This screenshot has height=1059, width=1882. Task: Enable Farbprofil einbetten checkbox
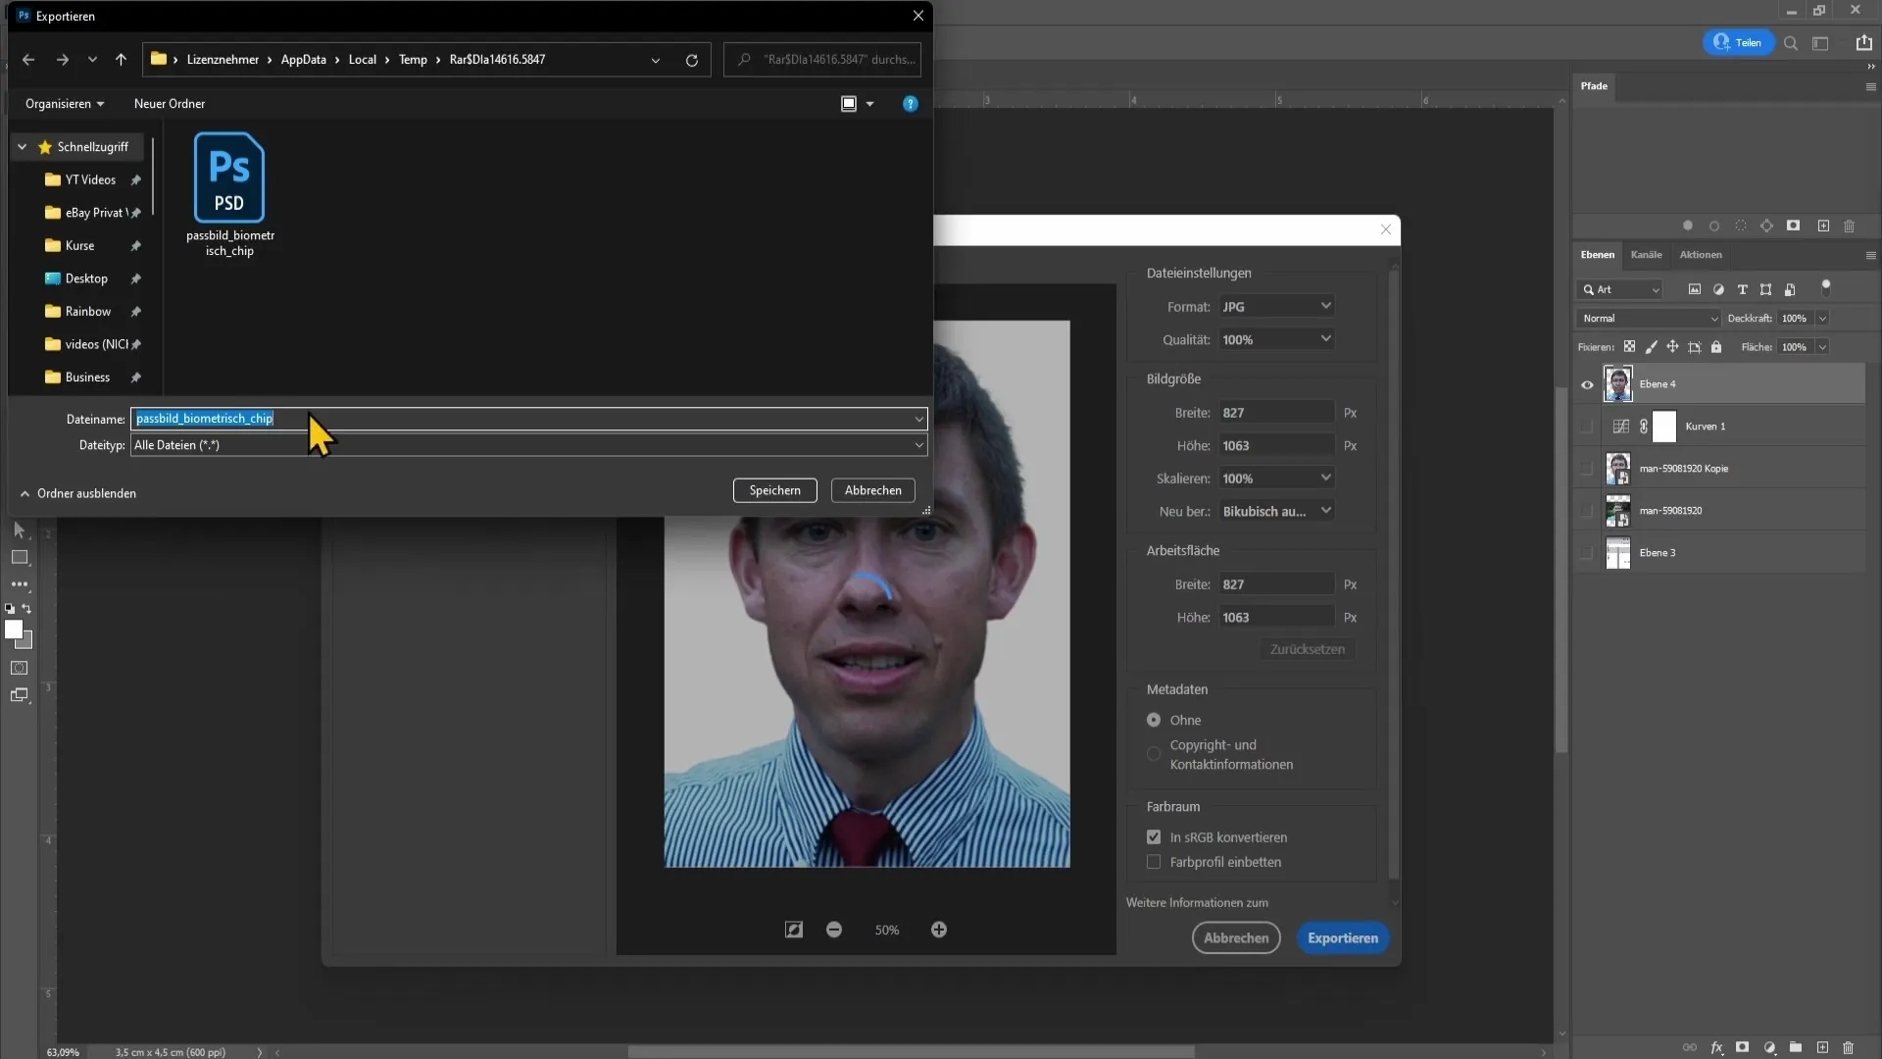click(1153, 861)
